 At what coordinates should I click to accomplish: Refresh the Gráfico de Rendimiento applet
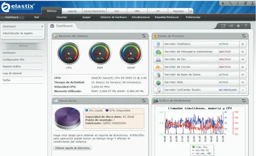[x=244, y=101]
